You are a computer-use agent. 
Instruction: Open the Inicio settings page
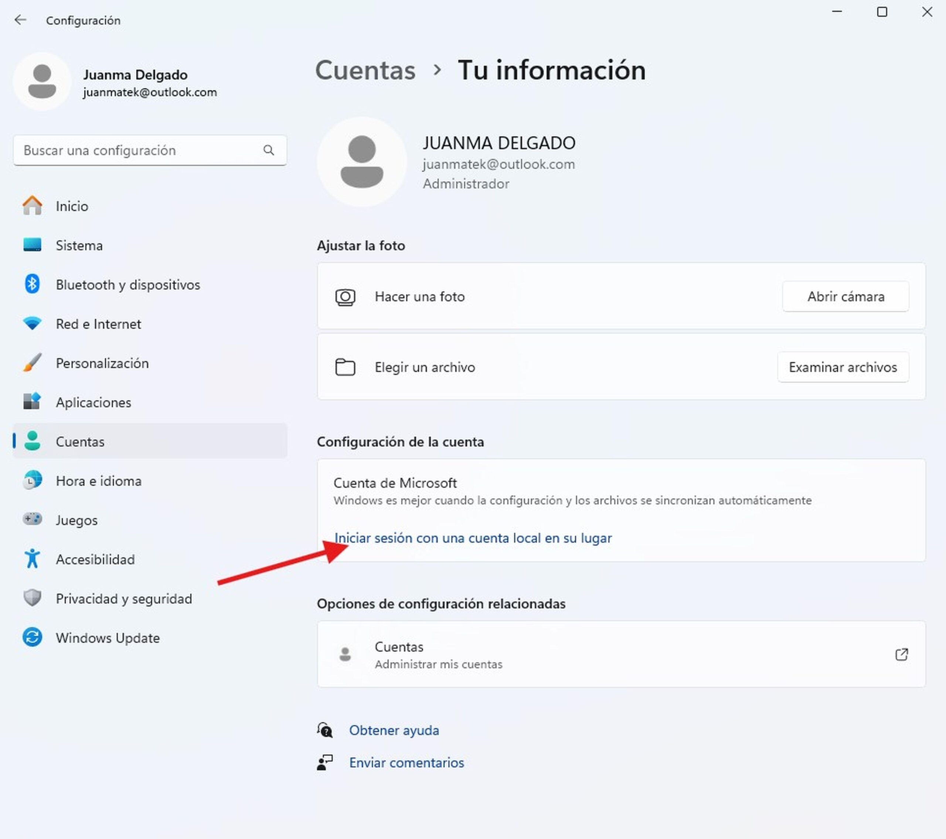[150, 205]
